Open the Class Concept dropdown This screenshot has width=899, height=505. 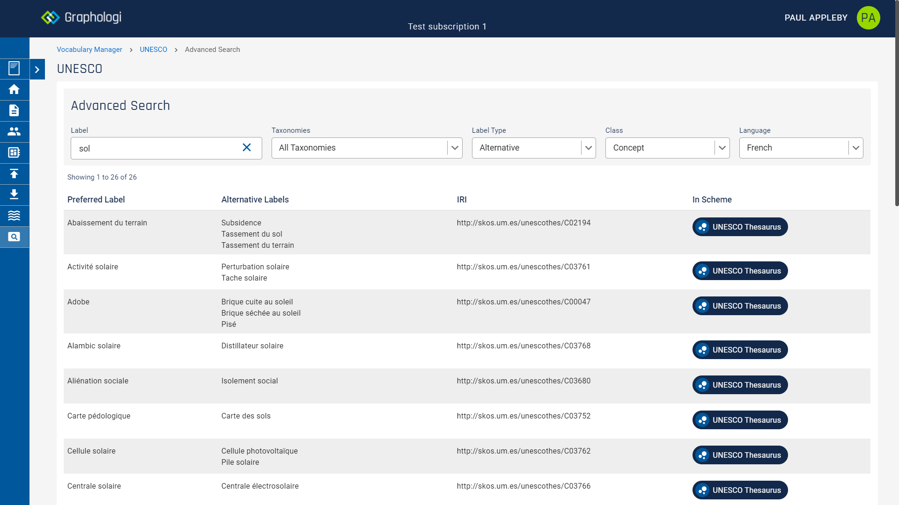click(667, 148)
